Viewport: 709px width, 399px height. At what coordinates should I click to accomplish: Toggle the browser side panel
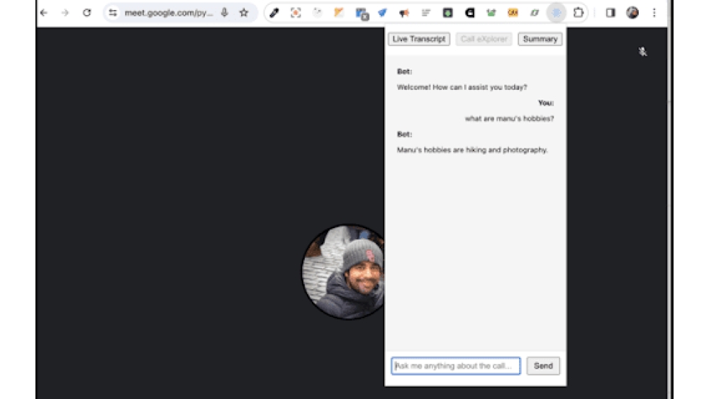coord(610,13)
